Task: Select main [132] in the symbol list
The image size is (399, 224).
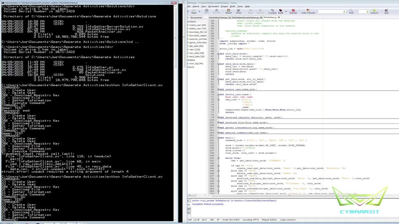Action: pos(195,49)
